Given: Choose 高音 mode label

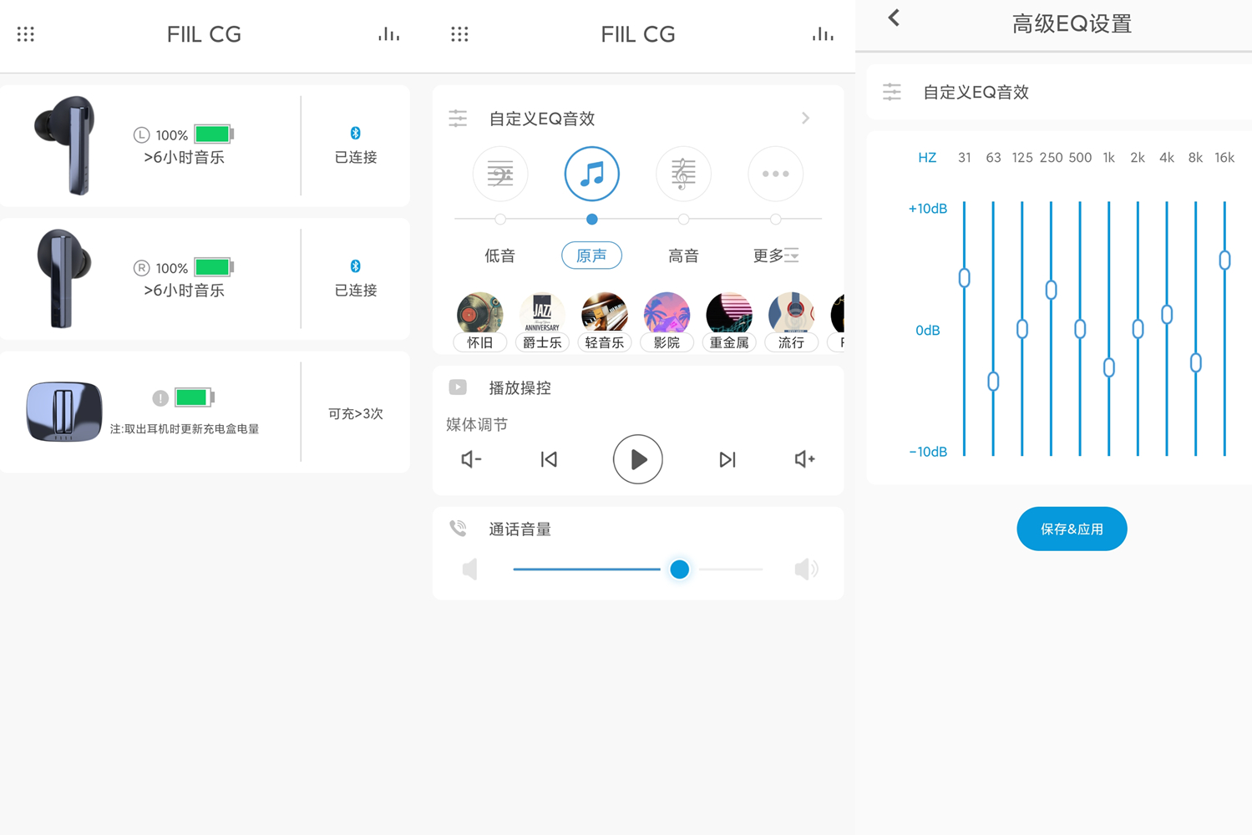Looking at the screenshot, I should pos(683,256).
